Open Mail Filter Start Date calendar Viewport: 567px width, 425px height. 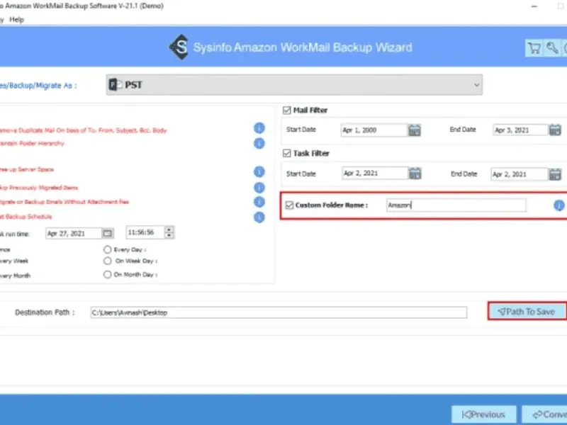pyautogui.click(x=415, y=130)
